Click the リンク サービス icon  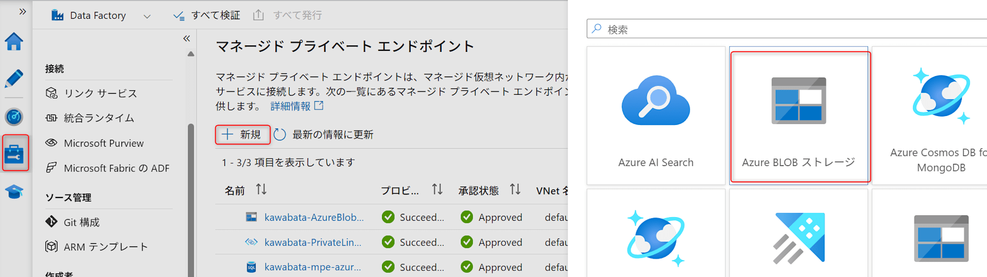[51, 93]
